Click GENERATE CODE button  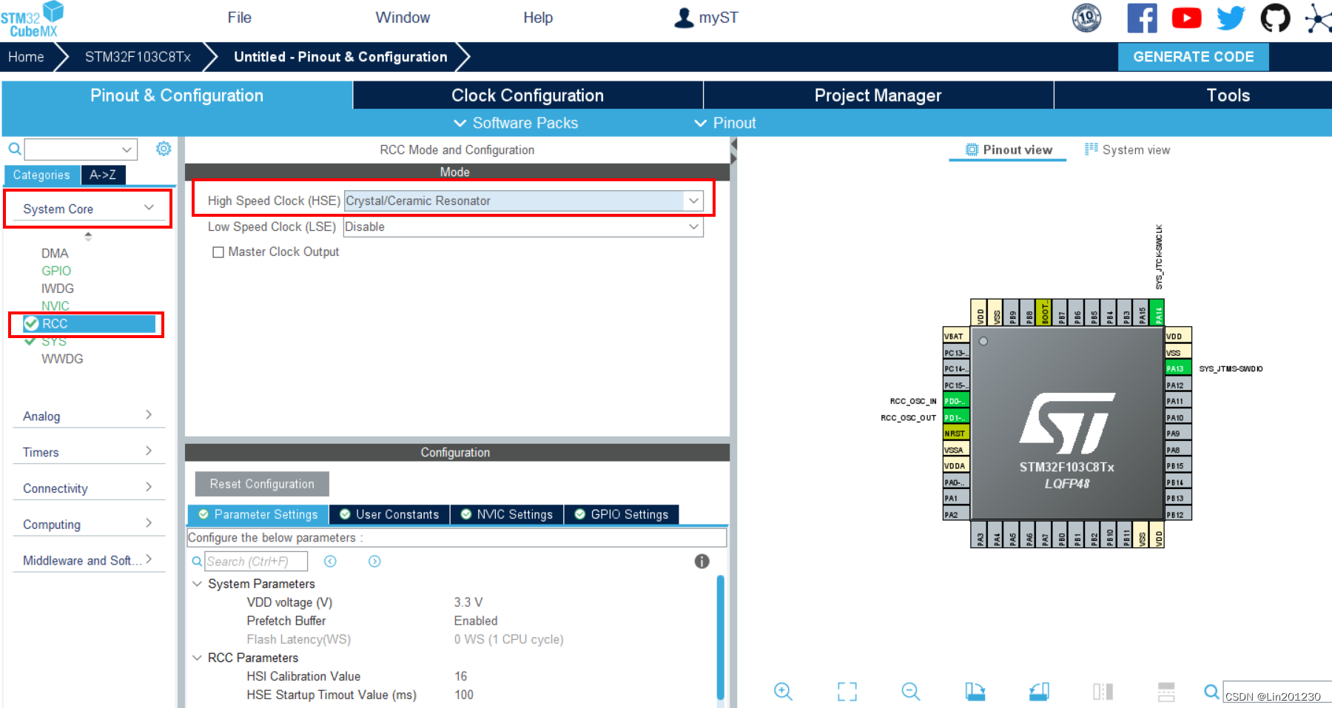point(1193,57)
